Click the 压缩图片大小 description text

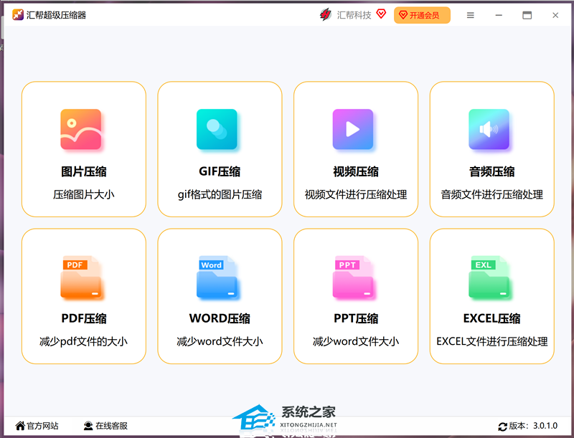coord(84,194)
